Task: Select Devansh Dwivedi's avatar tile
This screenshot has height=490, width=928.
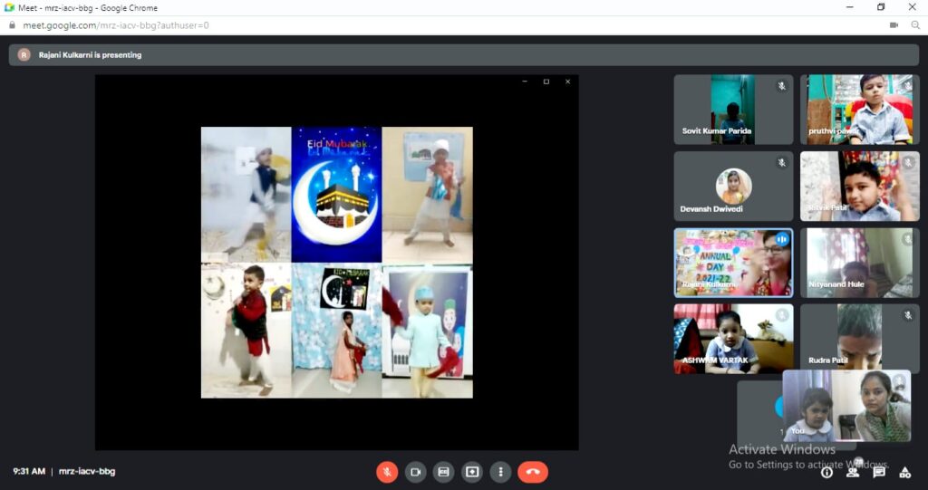Action: (733, 187)
